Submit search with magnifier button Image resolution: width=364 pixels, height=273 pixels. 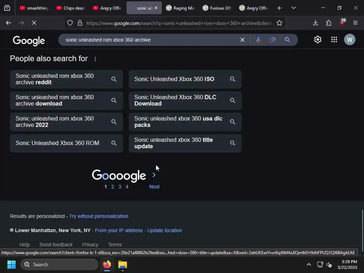pos(287,40)
